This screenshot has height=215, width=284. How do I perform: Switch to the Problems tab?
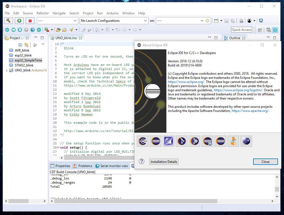click(83, 166)
